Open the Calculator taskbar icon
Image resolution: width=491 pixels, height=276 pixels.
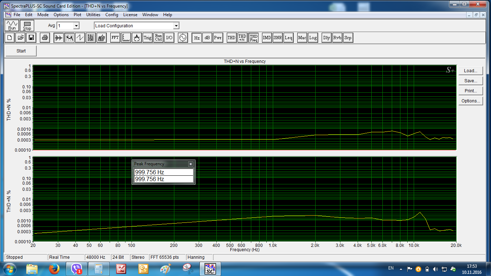(x=99, y=269)
